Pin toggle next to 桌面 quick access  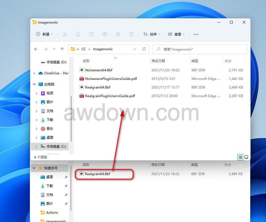66,177
